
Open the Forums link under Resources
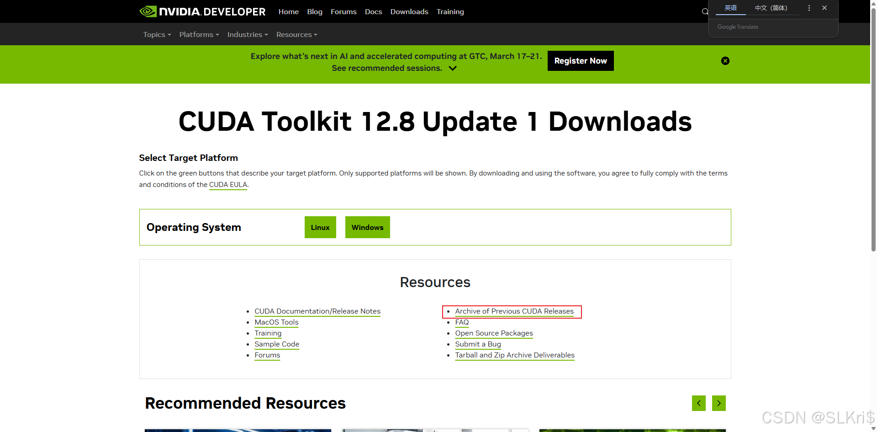click(x=267, y=355)
